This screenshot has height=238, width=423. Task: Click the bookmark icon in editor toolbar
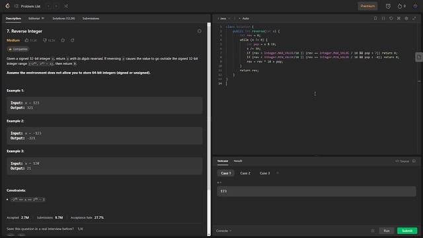point(375,19)
